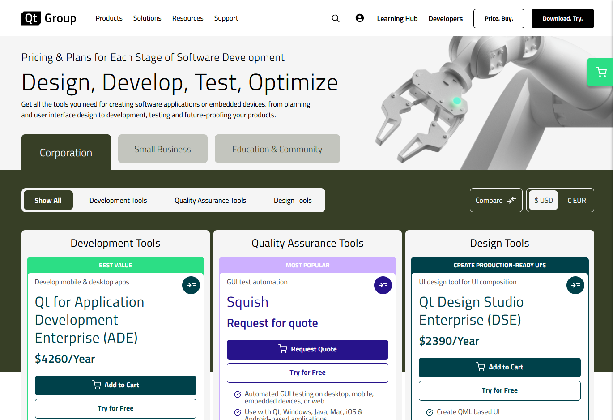This screenshot has width=613, height=420.
Task: Open details arrow icon on Squish card
Action: pyautogui.click(x=383, y=285)
